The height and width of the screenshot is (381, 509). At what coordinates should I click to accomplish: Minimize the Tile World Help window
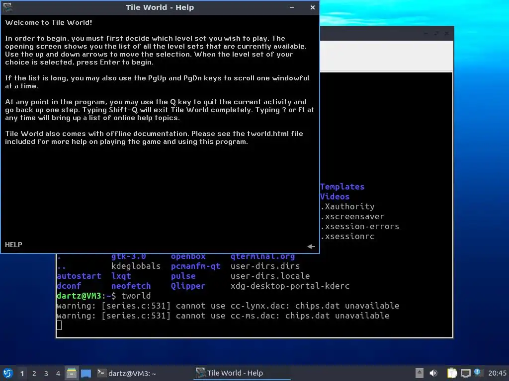click(x=292, y=7)
